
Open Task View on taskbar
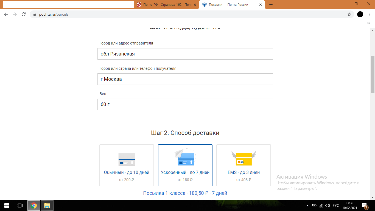[x=20, y=206]
